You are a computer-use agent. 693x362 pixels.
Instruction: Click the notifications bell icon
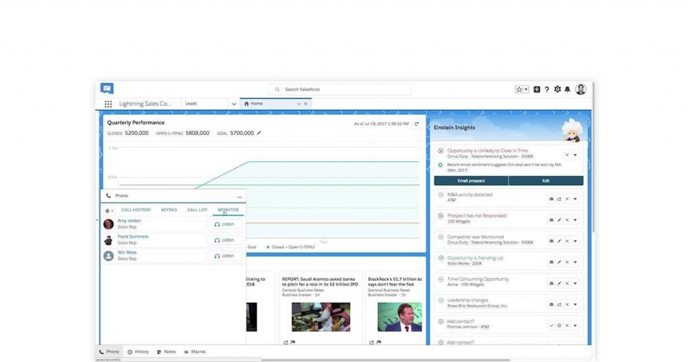[567, 89]
